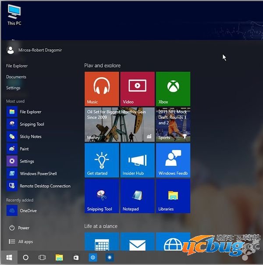Viewport: 263px width, 265px height.
Task: Open the Documents link
Action: (x=16, y=77)
